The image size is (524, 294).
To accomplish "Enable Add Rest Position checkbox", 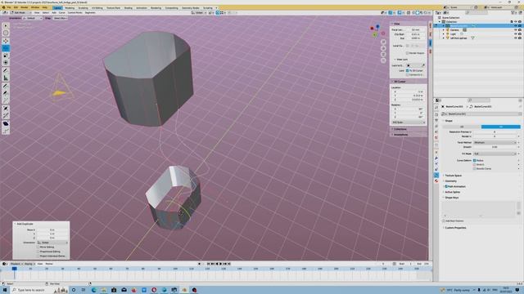I will pos(444,221).
